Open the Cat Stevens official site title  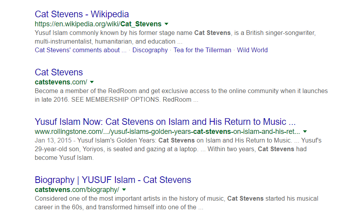[59, 72]
